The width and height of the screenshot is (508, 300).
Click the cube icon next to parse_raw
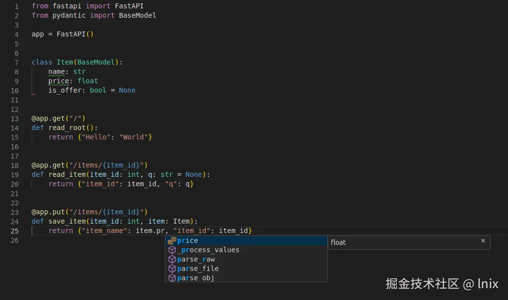point(172,259)
